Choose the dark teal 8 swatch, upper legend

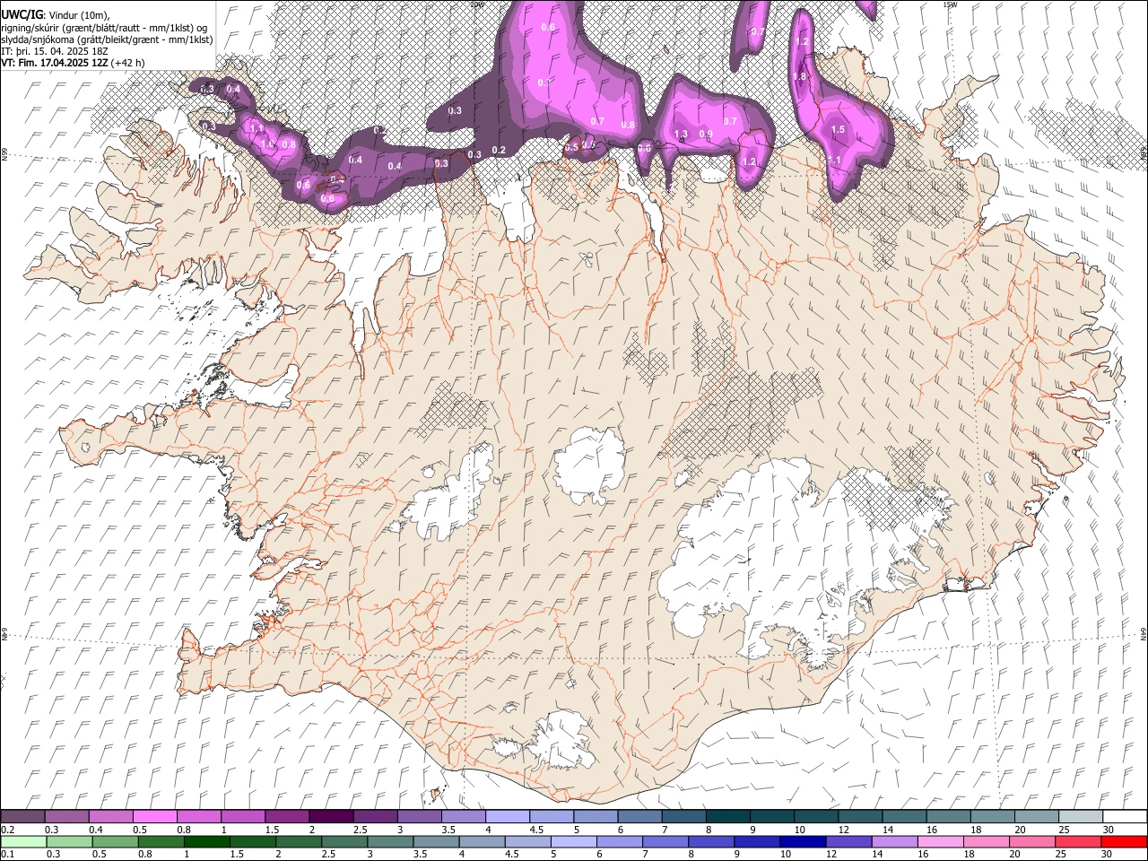point(727,816)
